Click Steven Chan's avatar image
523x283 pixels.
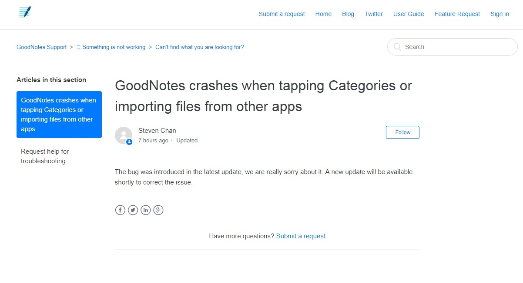pyautogui.click(x=124, y=135)
